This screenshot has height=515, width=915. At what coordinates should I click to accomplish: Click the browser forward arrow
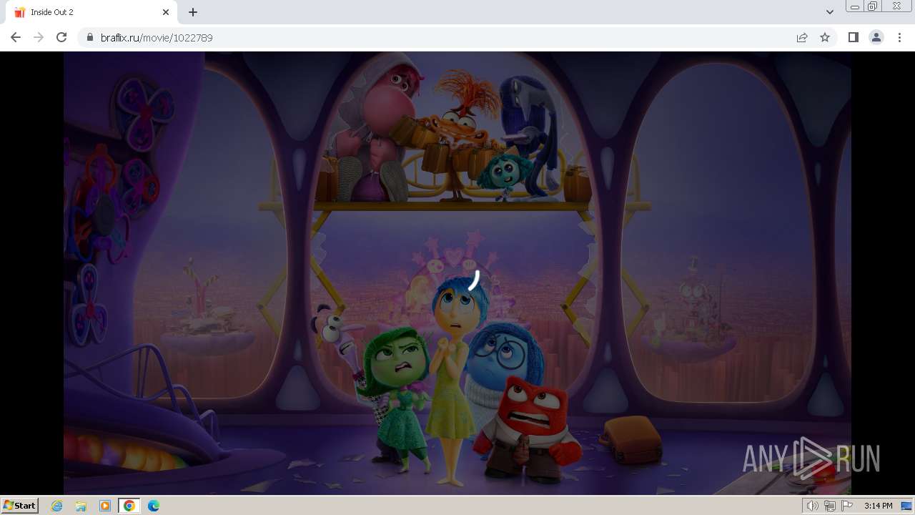(x=39, y=37)
